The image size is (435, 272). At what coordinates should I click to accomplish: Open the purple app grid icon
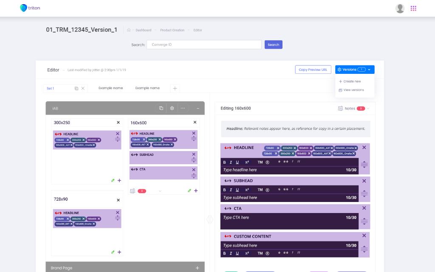pyautogui.click(x=413, y=8)
